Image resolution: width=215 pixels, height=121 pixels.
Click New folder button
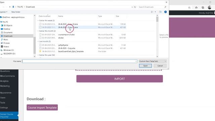pyautogui.click(x=16, y=12)
